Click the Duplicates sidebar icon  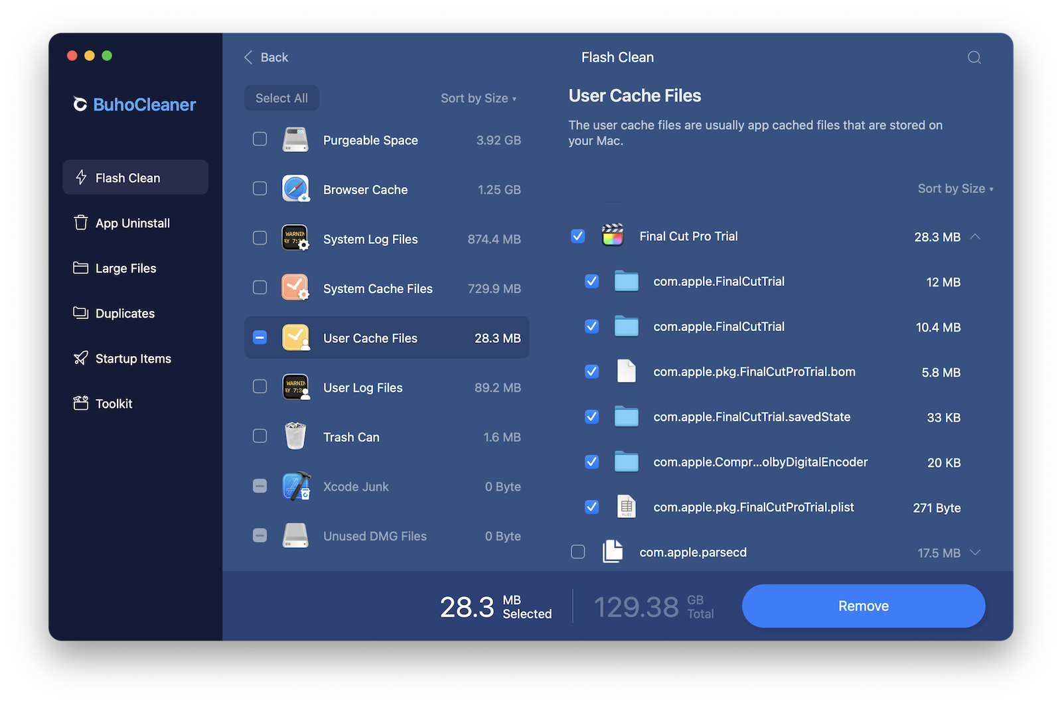pyautogui.click(x=81, y=312)
